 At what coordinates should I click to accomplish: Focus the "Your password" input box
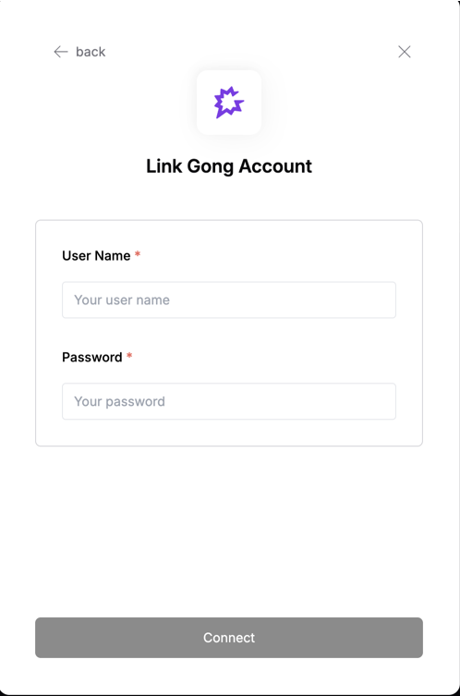point(229,401)
